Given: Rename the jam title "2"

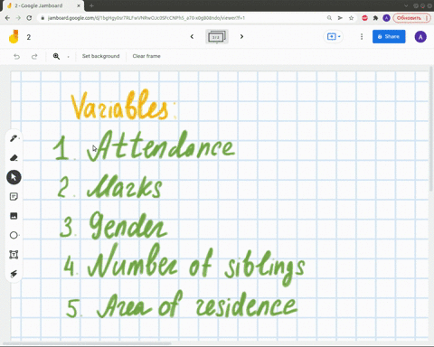Looking at the screenshot, I should click(29, 37).
